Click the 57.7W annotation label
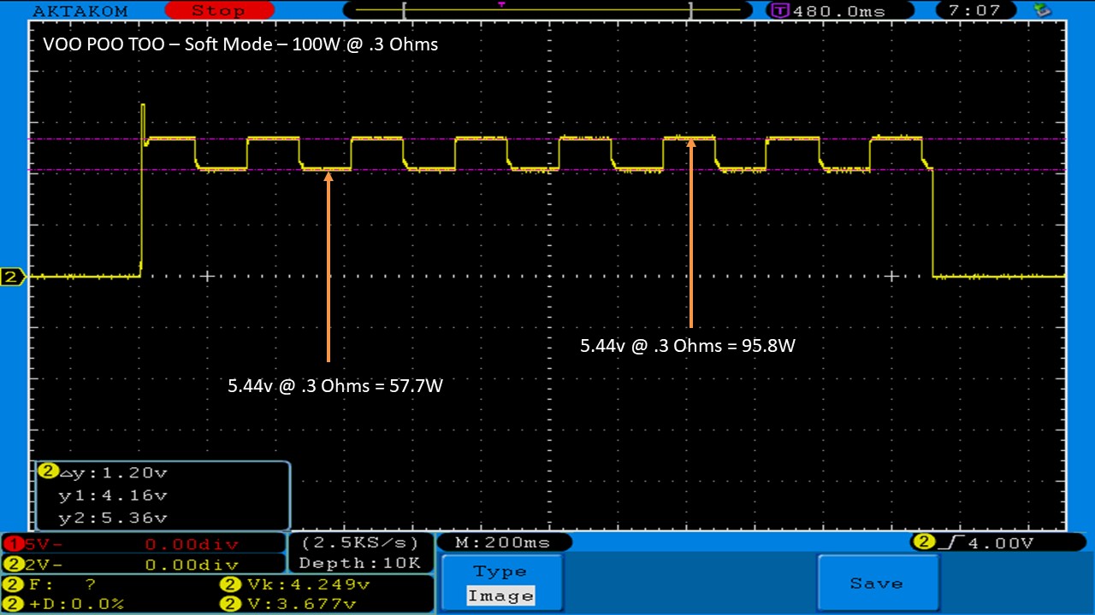This screenshot has width=1095, height=615. coord(335,386)
